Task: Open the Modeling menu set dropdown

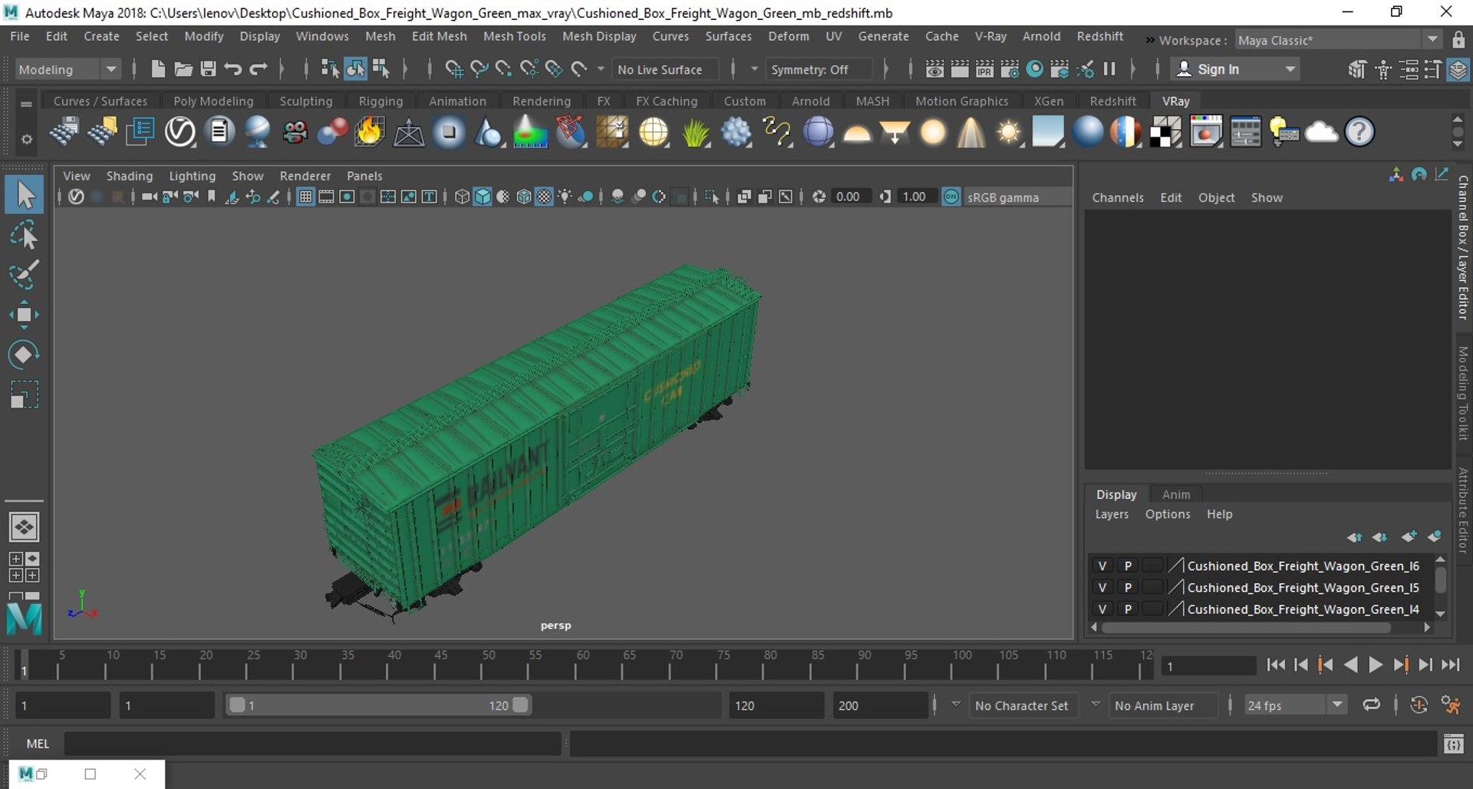Action: (68, 69)
